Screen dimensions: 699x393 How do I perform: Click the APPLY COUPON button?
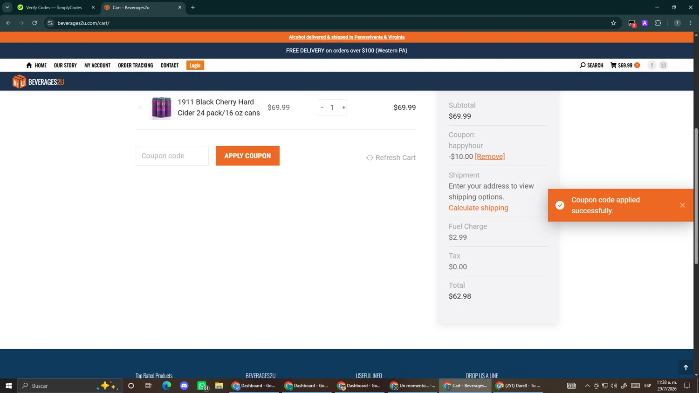click(247, 156)
